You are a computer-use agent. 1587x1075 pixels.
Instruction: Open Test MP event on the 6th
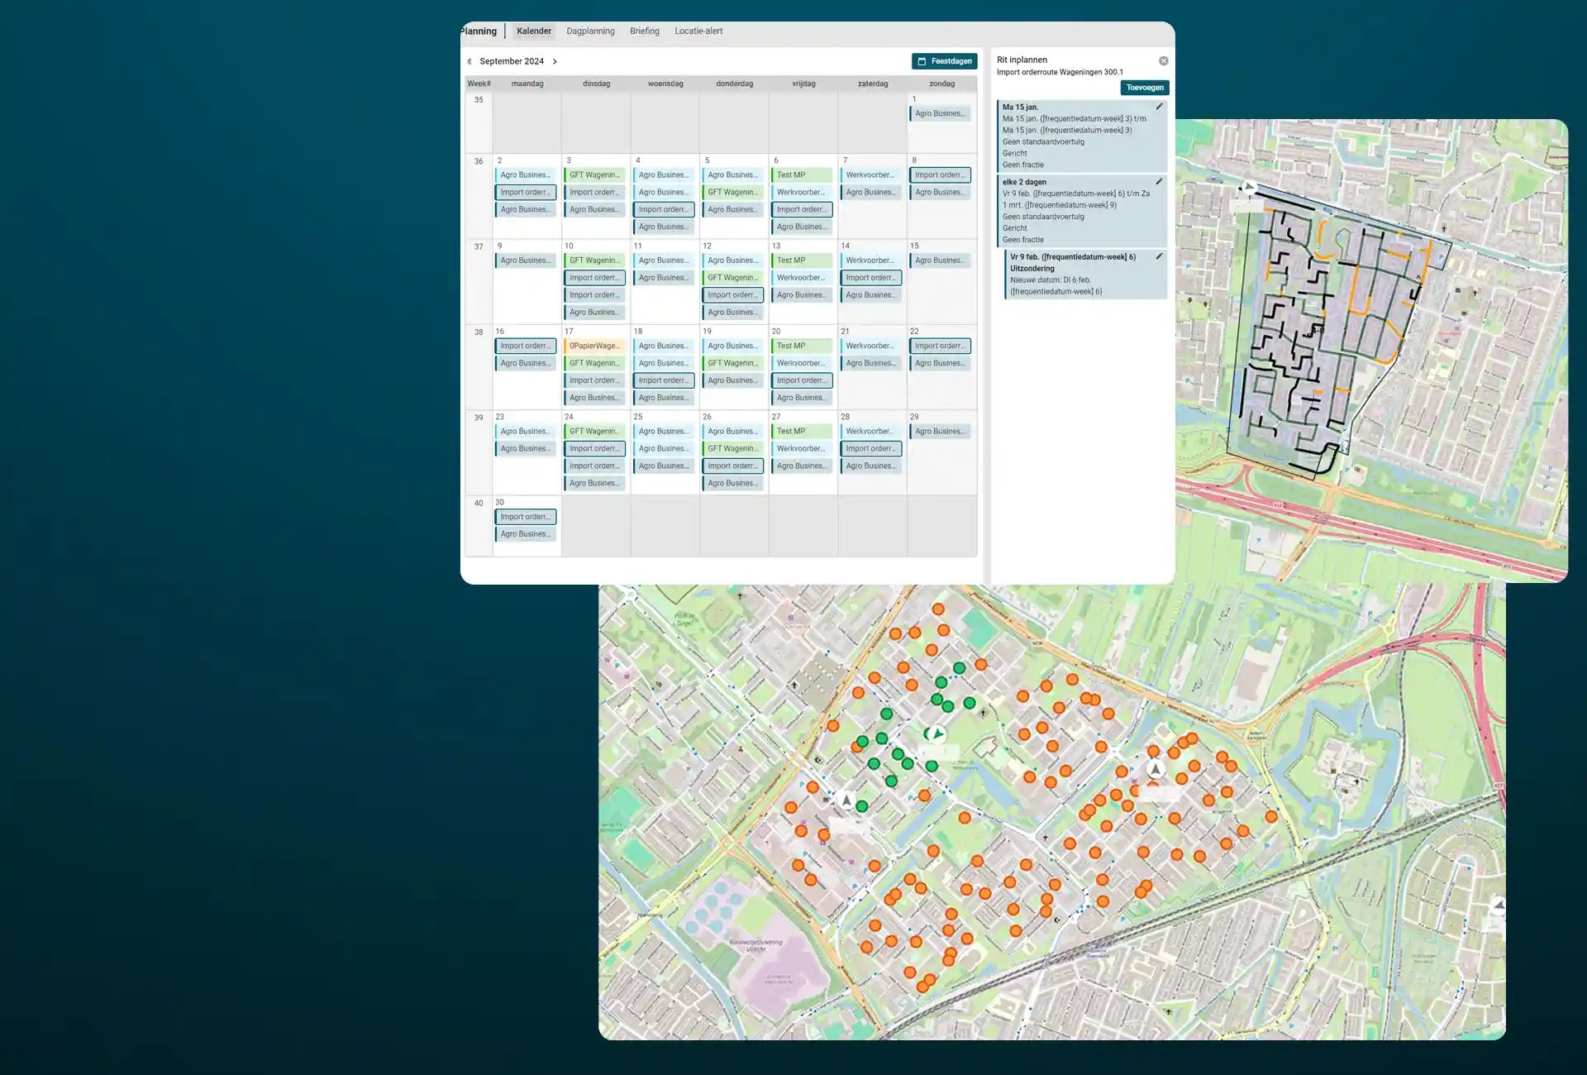click(x=800, y=175)
